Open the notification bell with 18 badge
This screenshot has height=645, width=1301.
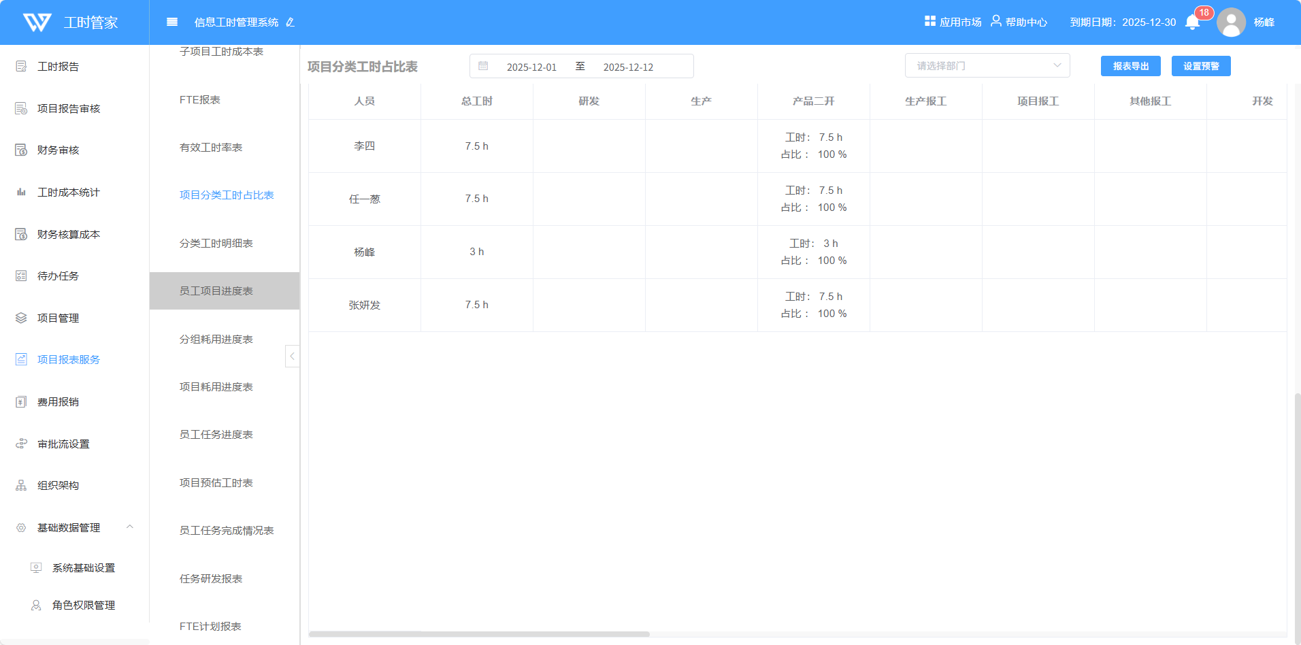click(1192, 22)
